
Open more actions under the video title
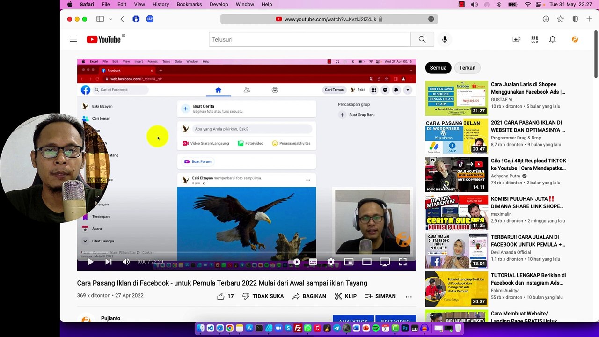(x=409, y=296)
